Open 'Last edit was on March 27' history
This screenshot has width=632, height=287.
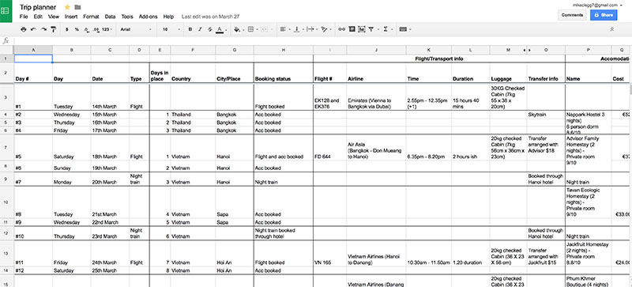point(210,17)
